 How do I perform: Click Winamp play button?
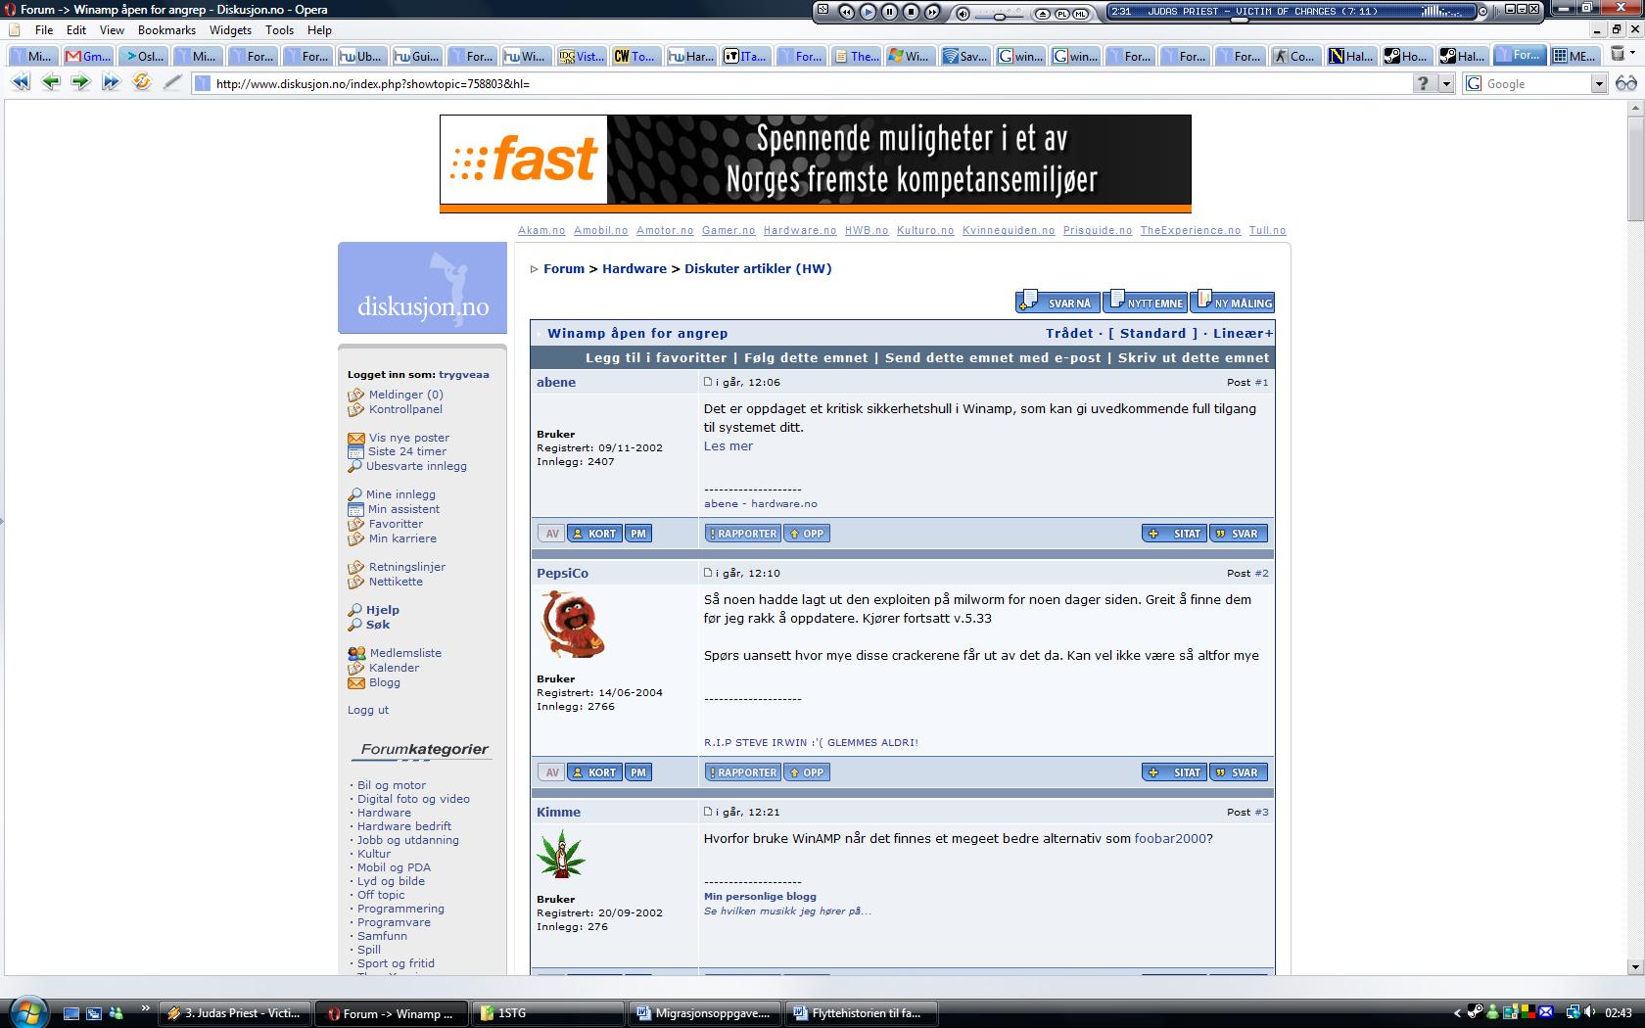coord(868,12)
